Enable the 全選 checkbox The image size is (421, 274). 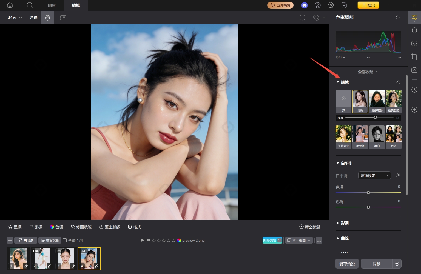[65, 240]
